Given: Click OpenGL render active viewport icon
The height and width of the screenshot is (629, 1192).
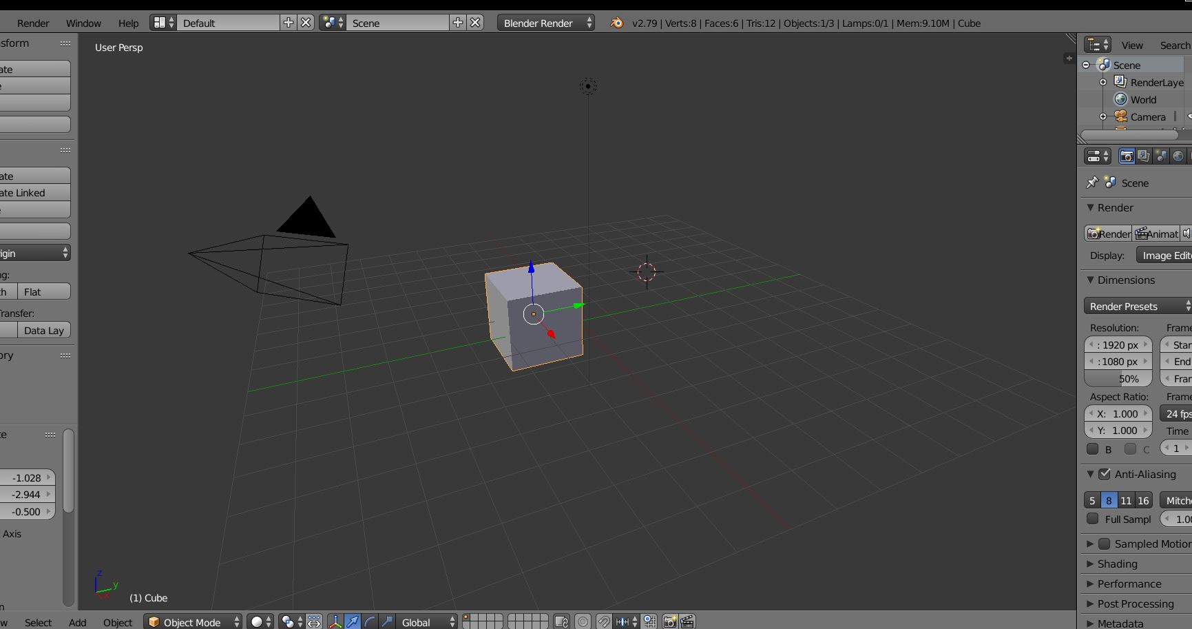Looking at the screenshot, I should (x=670, y=621).
